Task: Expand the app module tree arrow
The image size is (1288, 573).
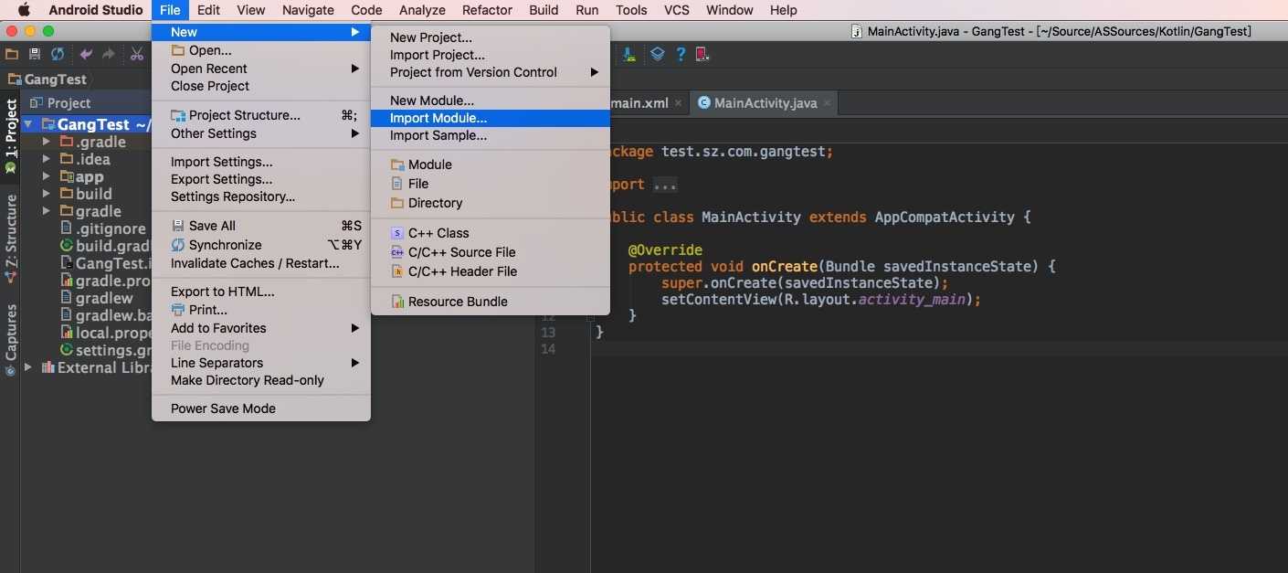Action: click(x=47, y=176)
